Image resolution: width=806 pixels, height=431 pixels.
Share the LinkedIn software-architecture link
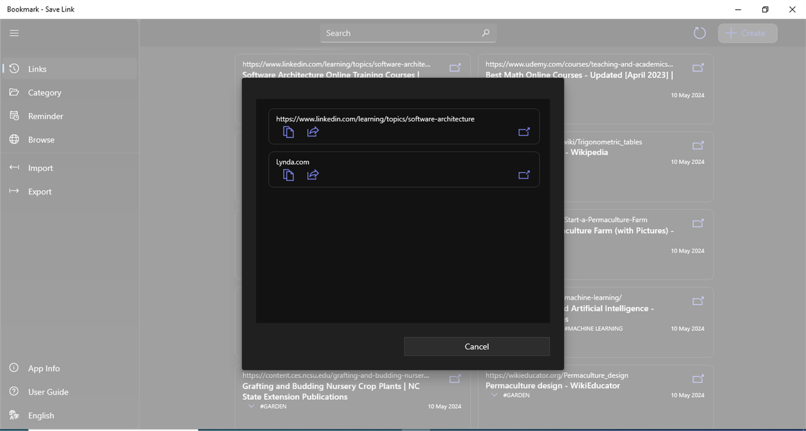click(313, 132)
